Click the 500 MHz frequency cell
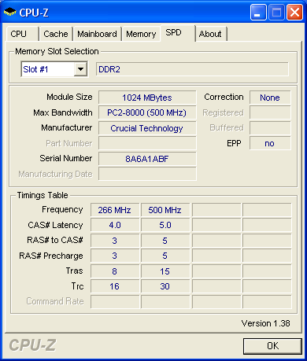Screen dimensions: 307x361 [x=165, y=210]
